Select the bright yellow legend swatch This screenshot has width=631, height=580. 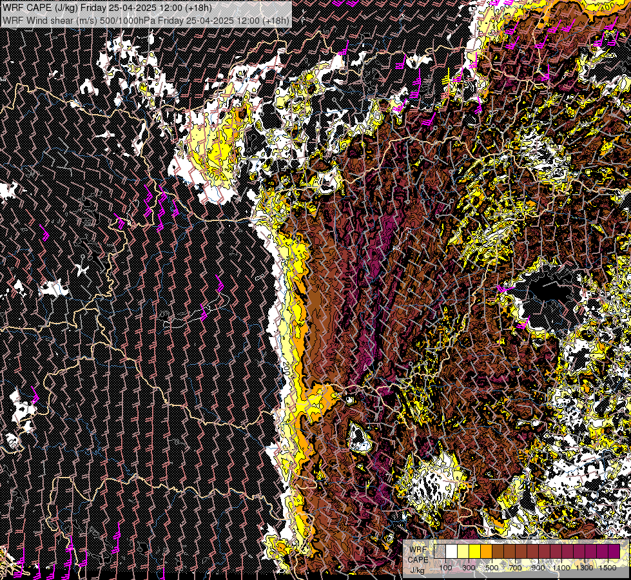[475, 551]
